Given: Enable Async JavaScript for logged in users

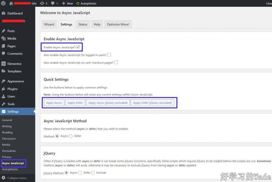Looking at the screenshot, I should pyautogui.click(x=109, y=55).
